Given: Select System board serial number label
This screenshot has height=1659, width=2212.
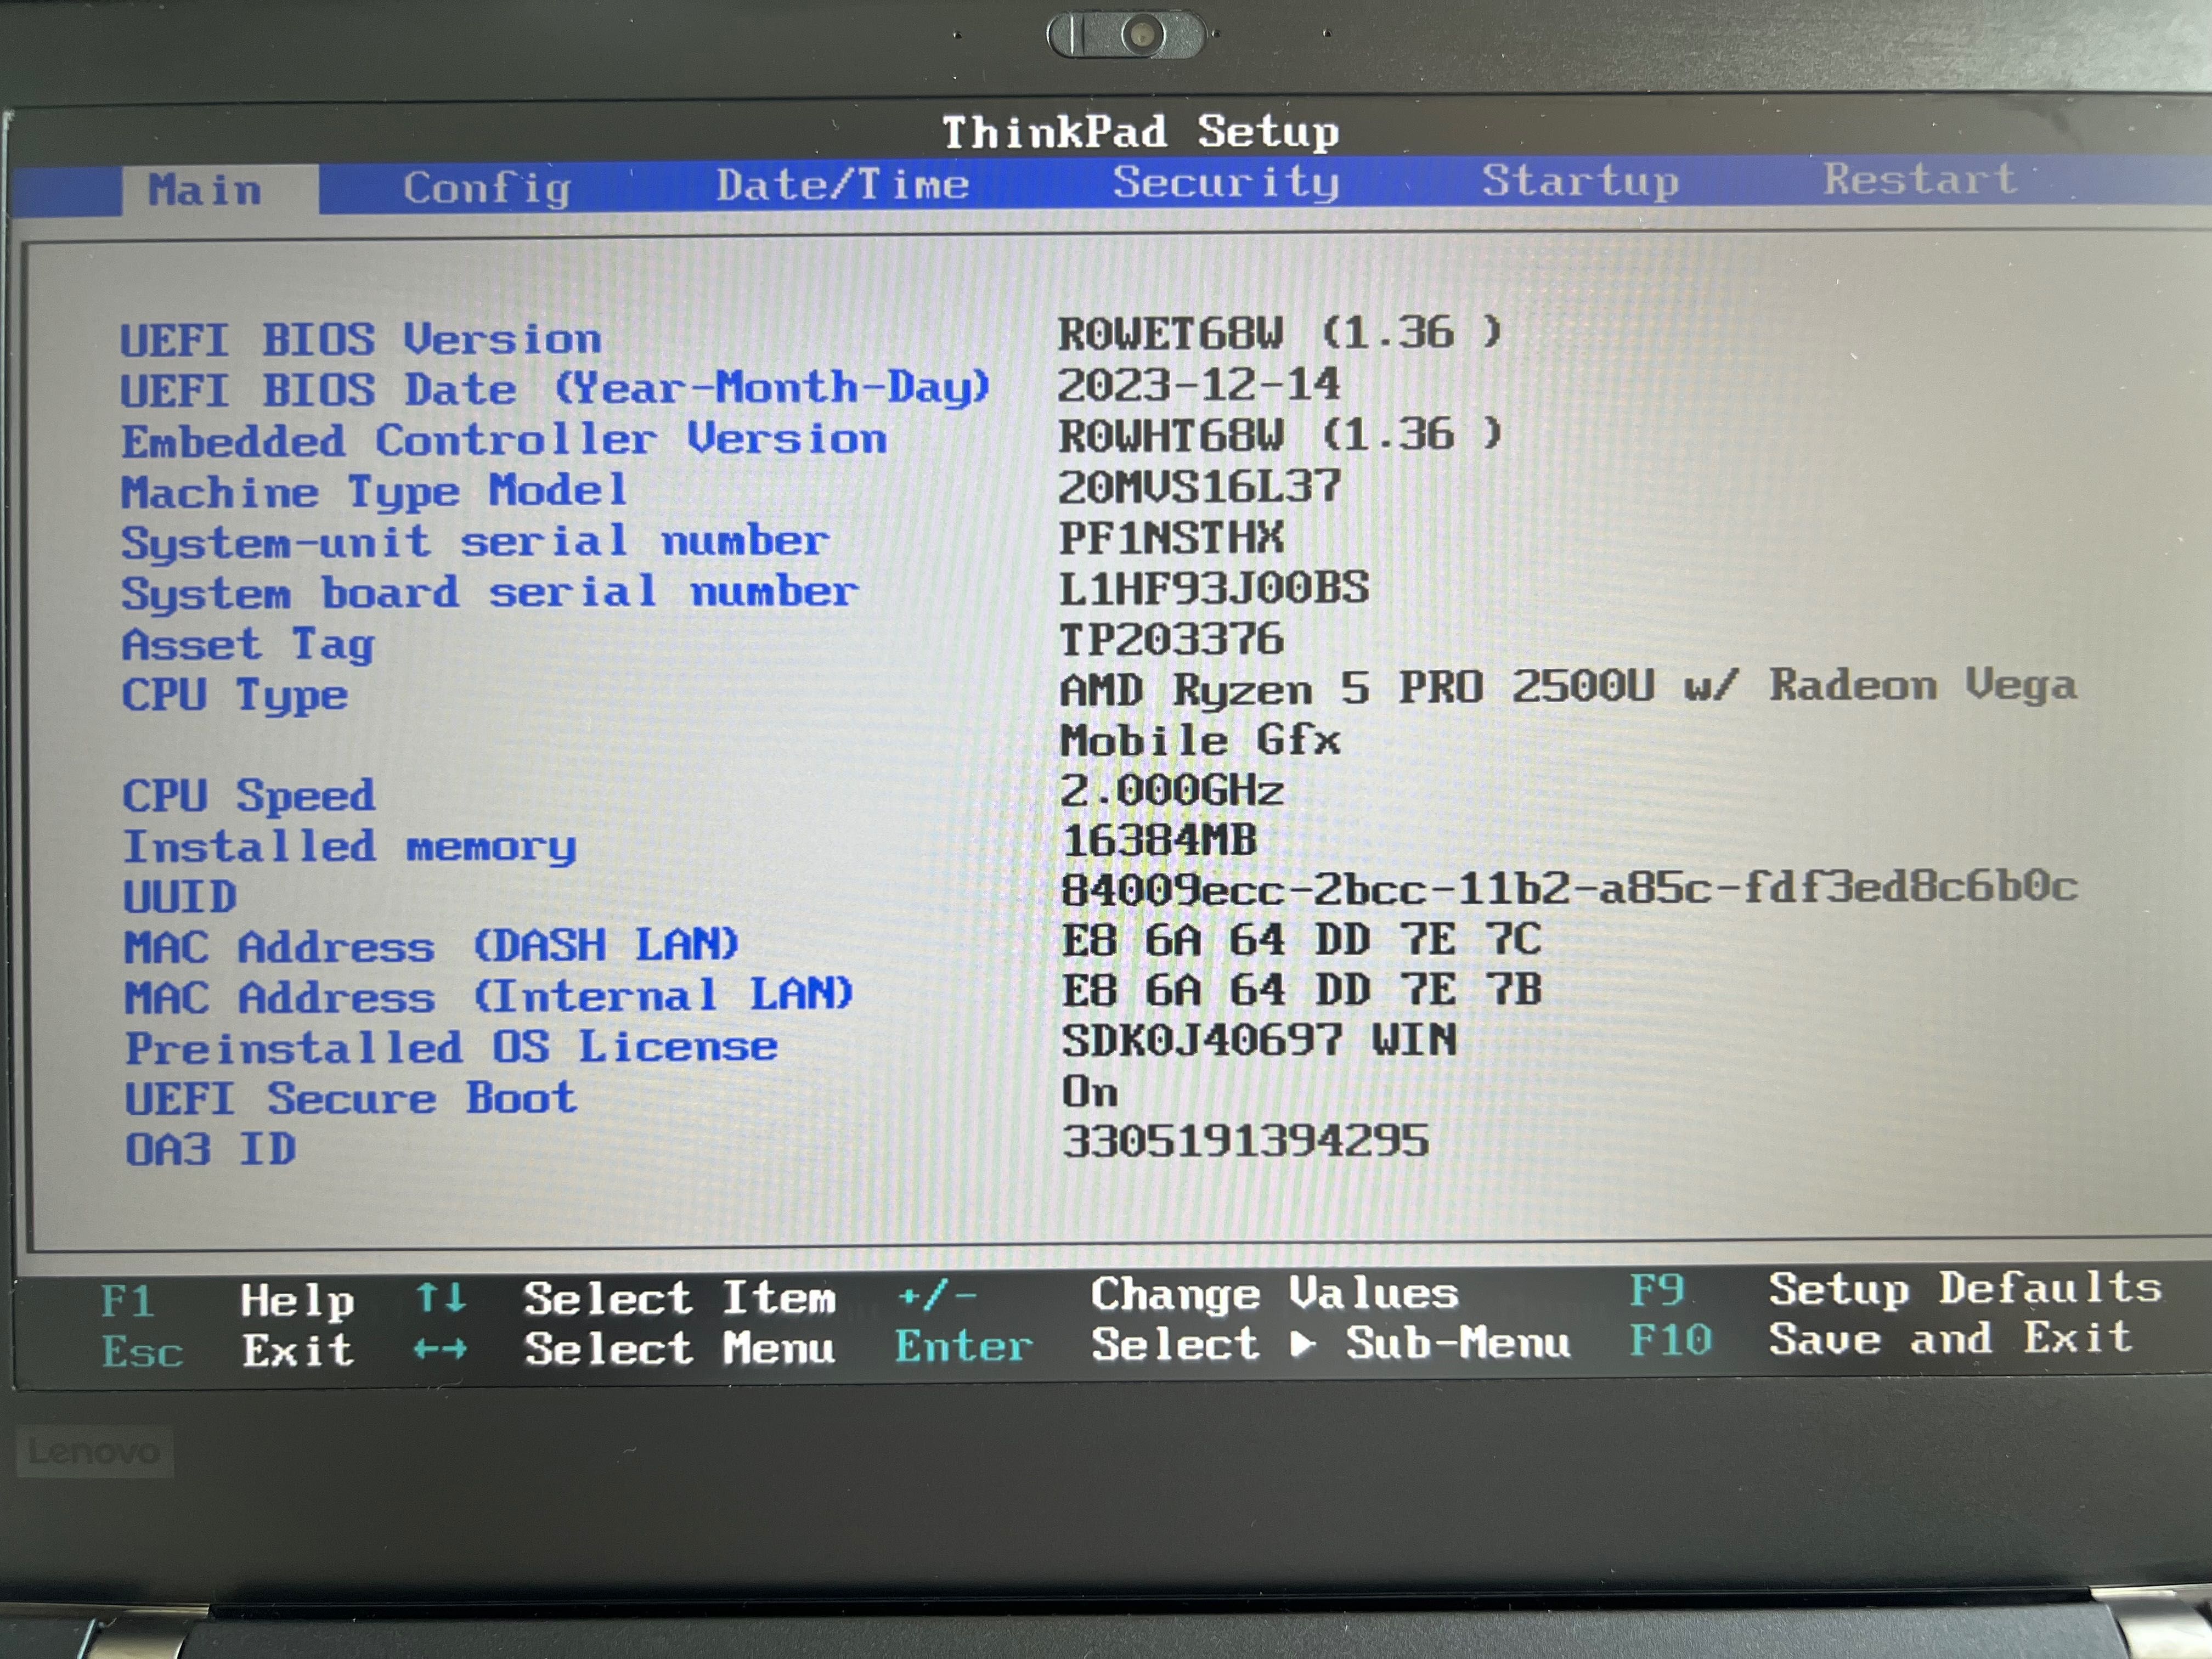Looking at the screenshot, I should point(490,593).
